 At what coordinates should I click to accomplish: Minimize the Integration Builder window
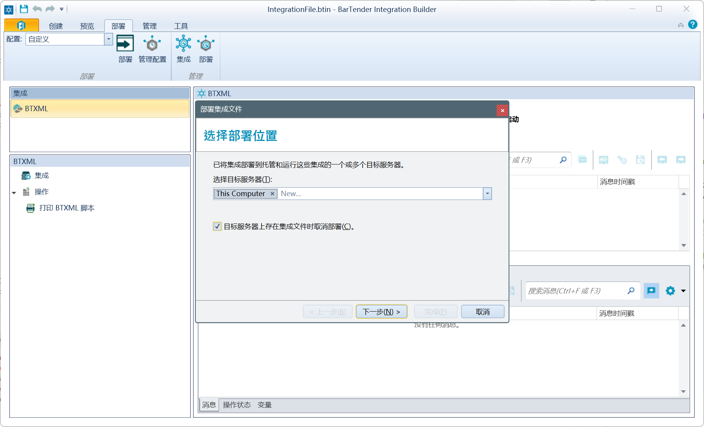[x=633, y=9]
